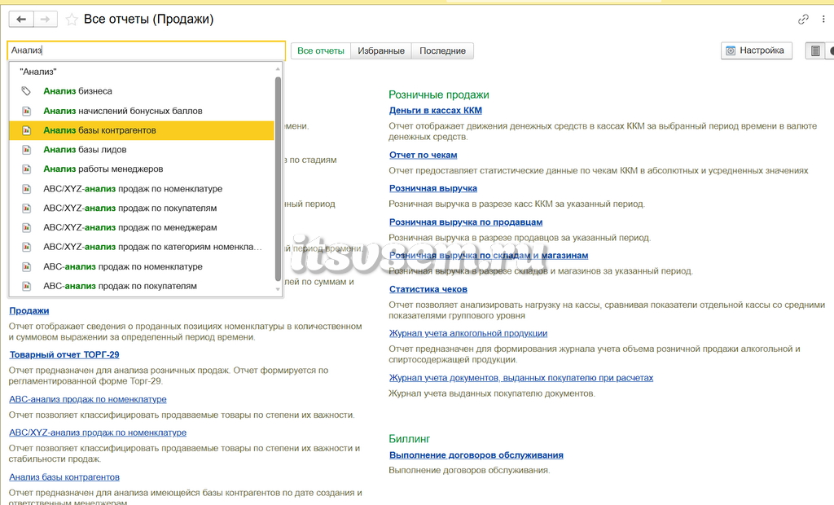
Task: Open the 'Деньги в кассах ККМ' report
Action: point(435,111)
